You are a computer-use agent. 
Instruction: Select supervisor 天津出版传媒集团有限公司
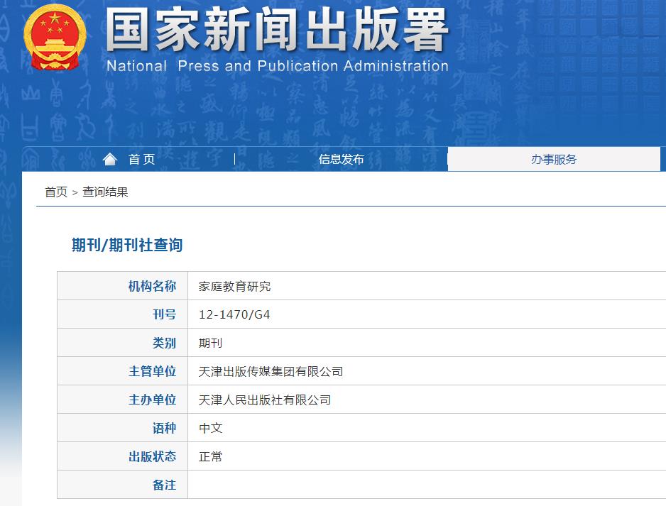tap(270, 370)
